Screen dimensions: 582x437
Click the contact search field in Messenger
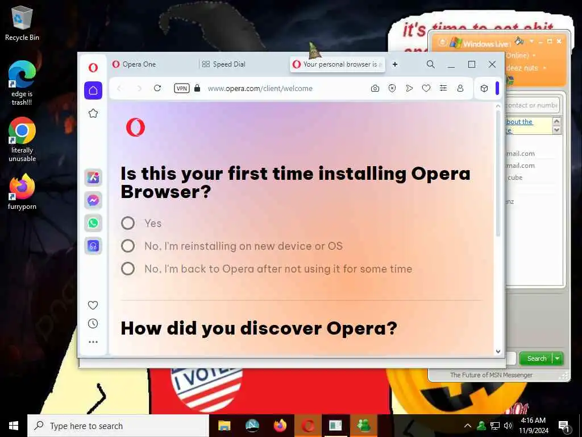(x=532, y=105)
